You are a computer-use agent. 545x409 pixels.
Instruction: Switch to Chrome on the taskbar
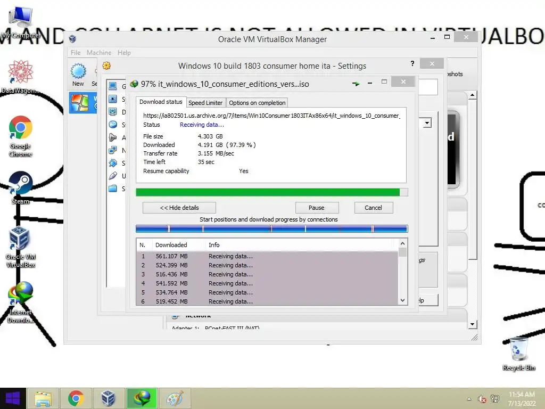point(76,398)
